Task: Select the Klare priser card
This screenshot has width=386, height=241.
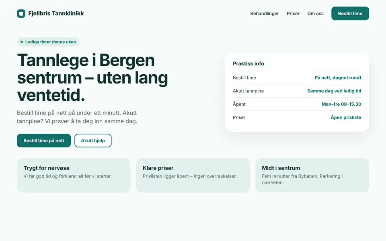Action: pos(193,176)
